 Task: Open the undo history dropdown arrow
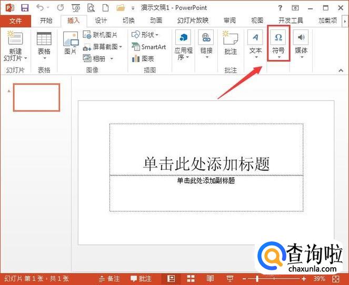pos(48,8)
